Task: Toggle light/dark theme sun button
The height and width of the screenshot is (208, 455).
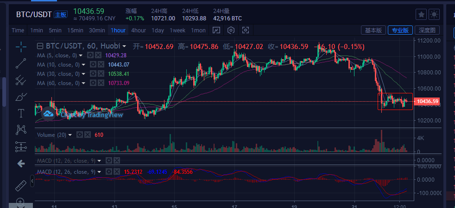Action: [435, 14]
